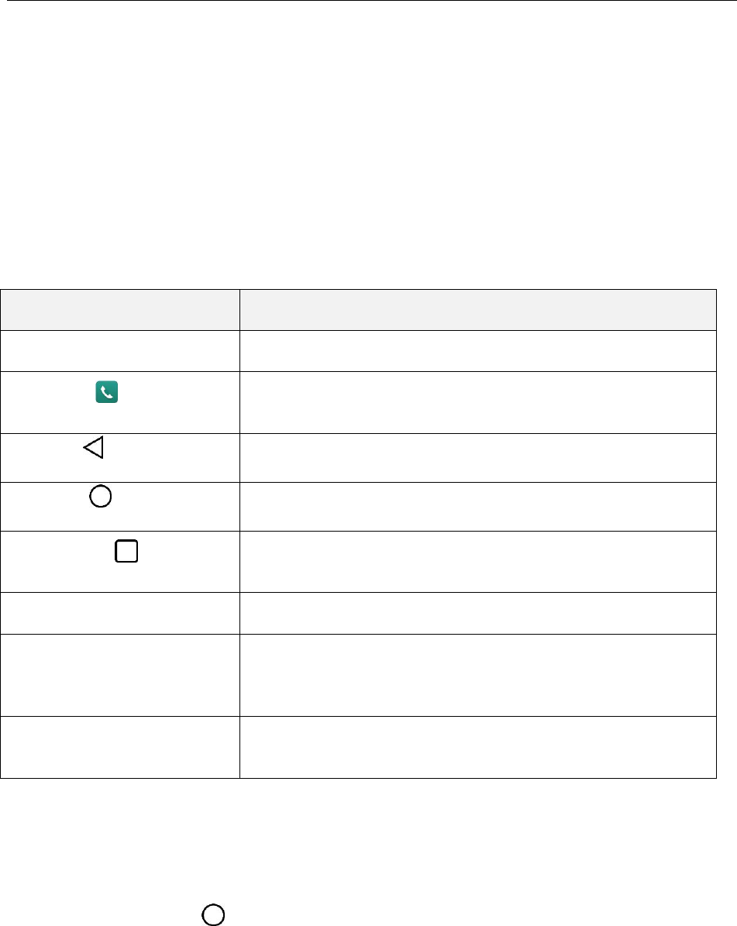Screen dimensions: 737x926
Task: Click the narrow cell directly below the Overview row
Action: tap(119, 613)
